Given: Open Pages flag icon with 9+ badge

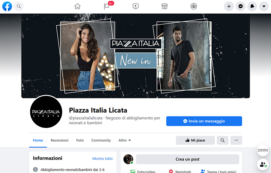Looking at the screenshot, I should point(107,6).
